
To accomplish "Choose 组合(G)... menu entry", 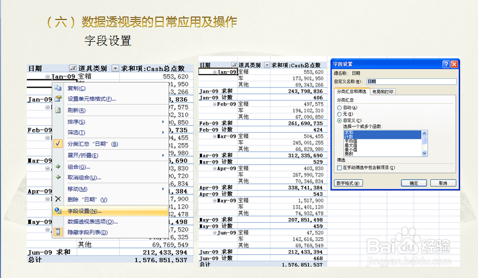I will (110, 167).
